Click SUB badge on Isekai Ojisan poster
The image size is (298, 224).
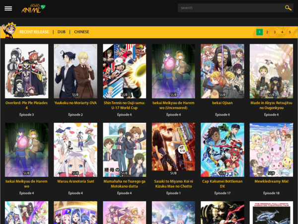point(223,95)
